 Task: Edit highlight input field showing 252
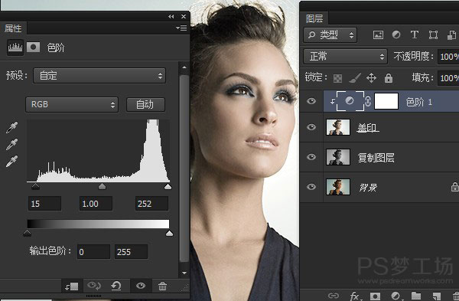[x=151, y=204]
